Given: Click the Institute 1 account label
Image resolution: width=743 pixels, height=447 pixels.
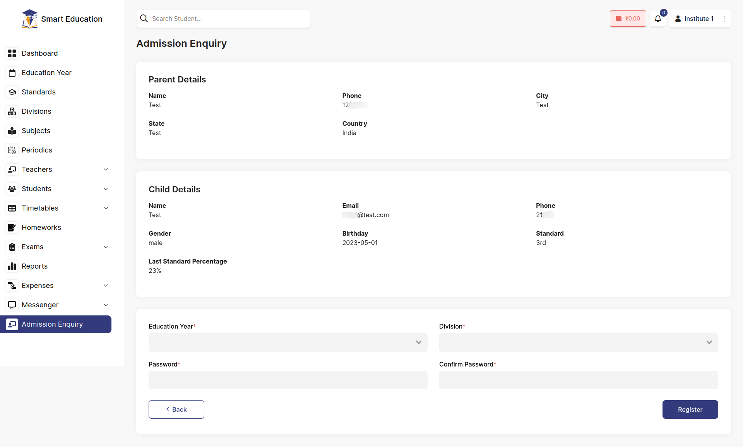Looking at the screenshot, I should coord(699,19).
